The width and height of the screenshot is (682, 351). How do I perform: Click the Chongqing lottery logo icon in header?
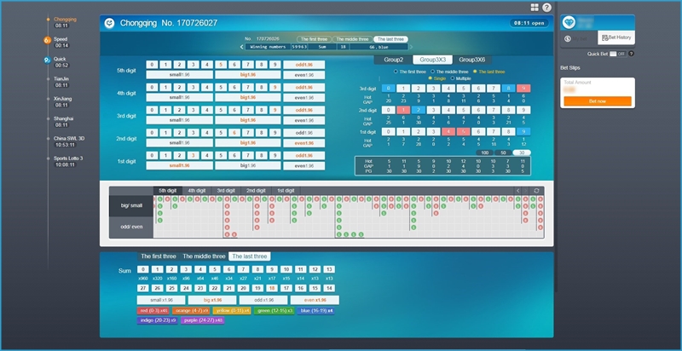click(109, 23)
